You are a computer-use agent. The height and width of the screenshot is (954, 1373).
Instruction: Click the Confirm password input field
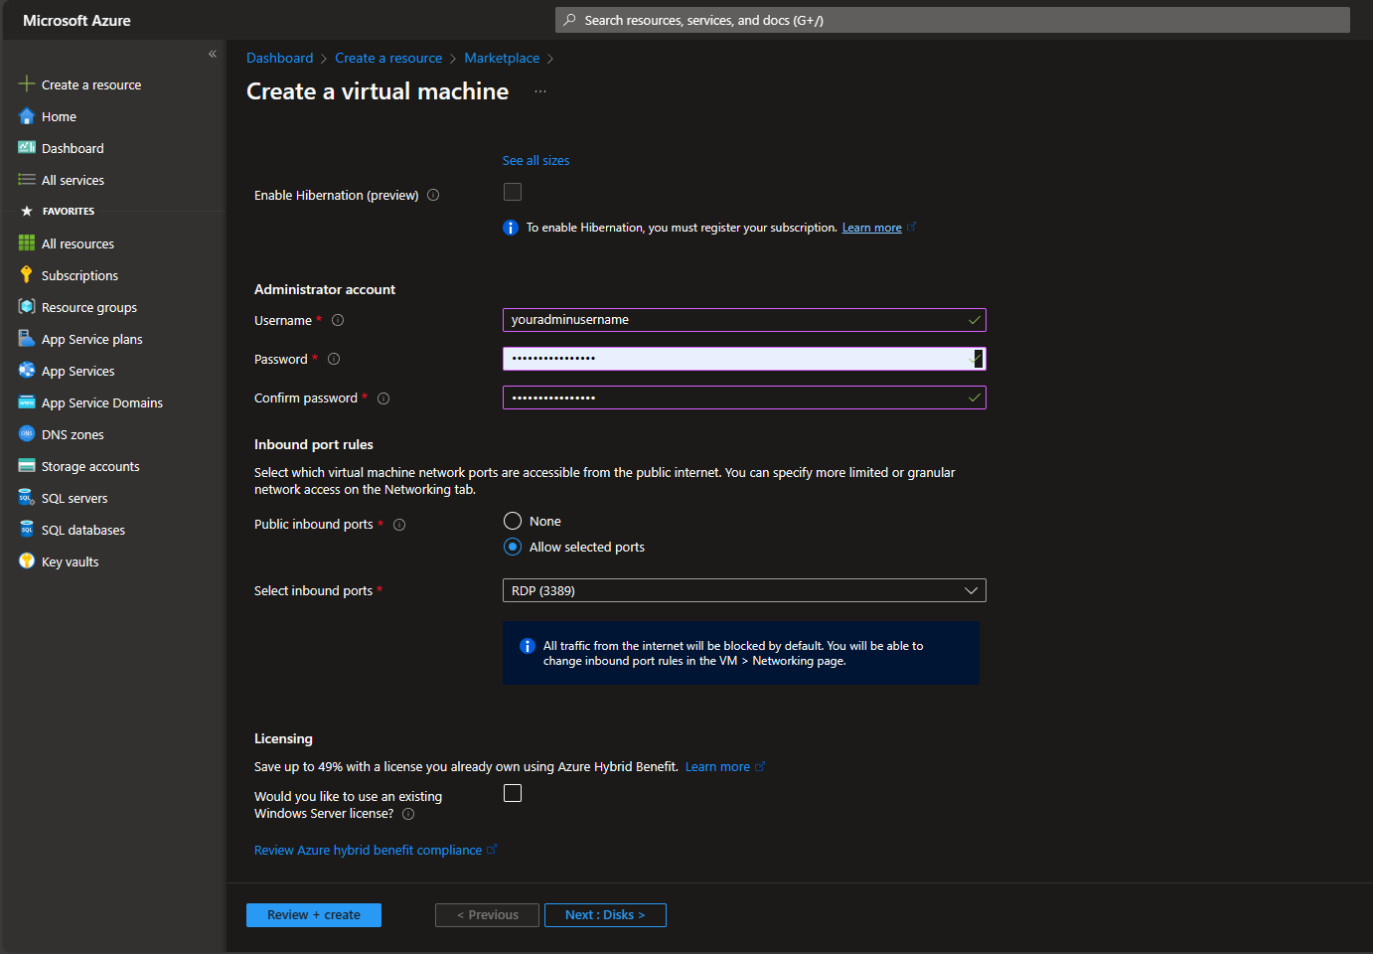tap(744, 397)
